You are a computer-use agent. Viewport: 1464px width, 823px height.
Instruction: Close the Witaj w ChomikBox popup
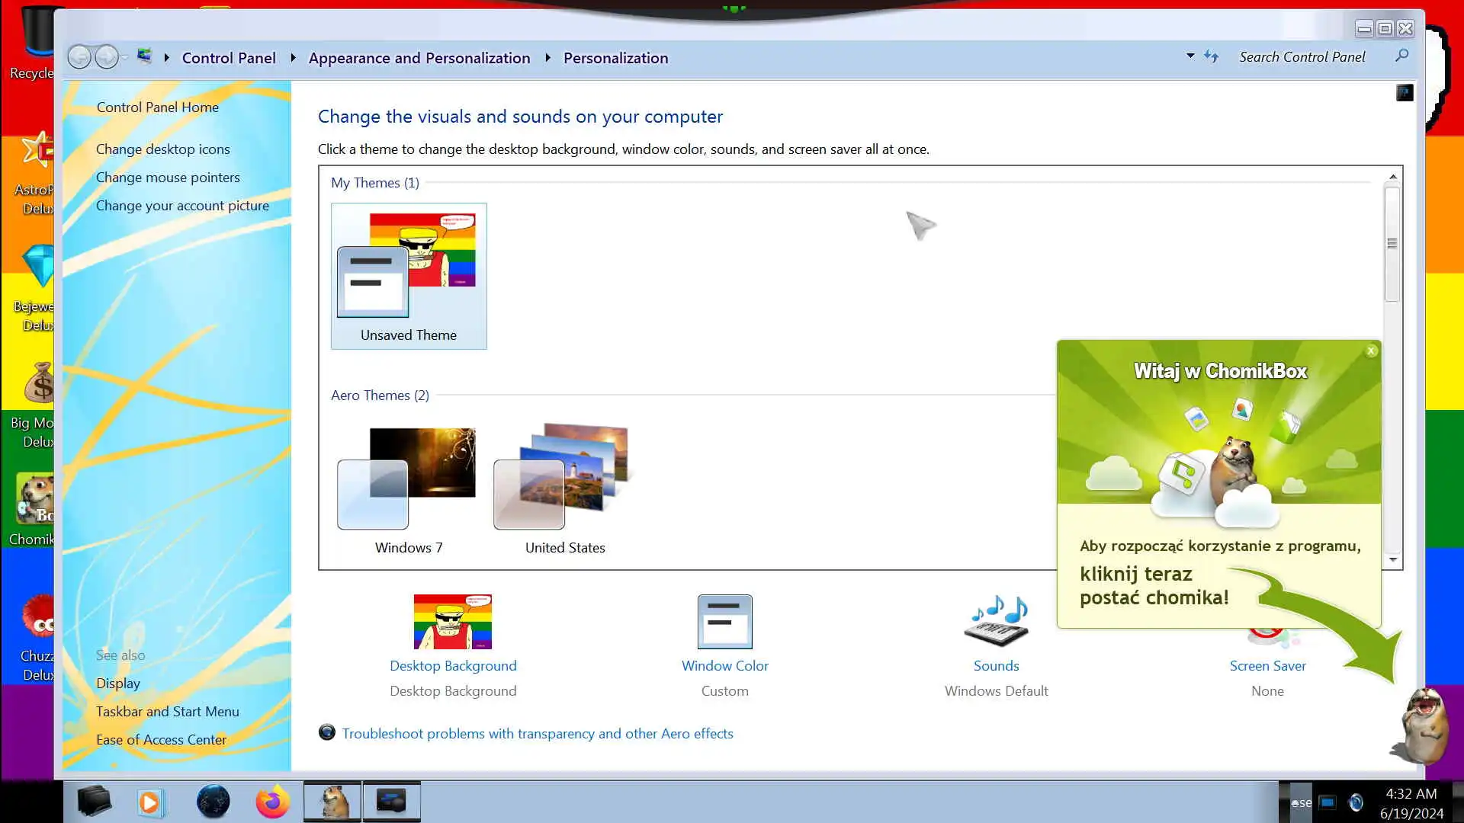[1371, 351]
